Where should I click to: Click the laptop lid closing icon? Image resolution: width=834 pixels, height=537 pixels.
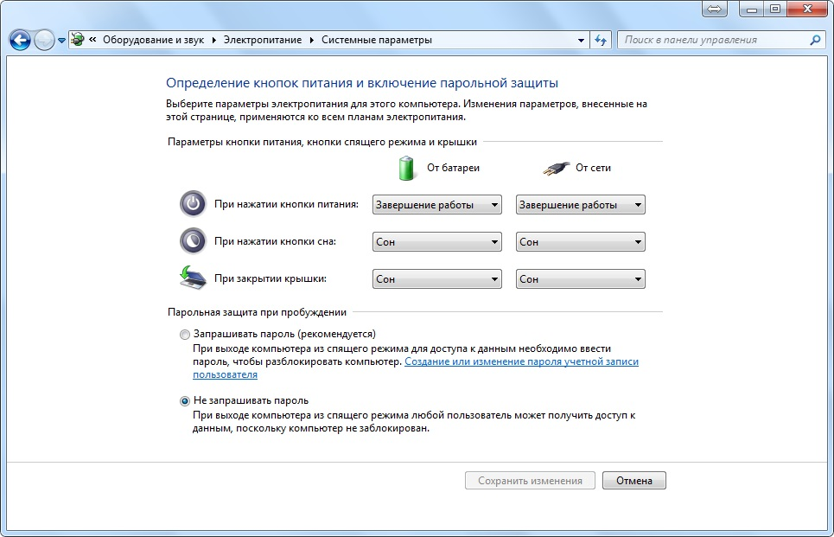tap(193, 278)
